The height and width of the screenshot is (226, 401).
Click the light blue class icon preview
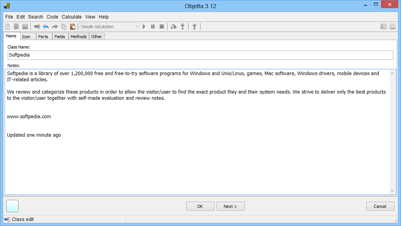click(12, 206)
